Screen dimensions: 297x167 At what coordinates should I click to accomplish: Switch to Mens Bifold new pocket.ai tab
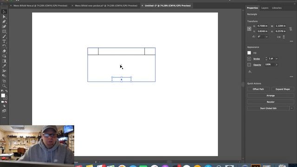(x=106, y=6)
